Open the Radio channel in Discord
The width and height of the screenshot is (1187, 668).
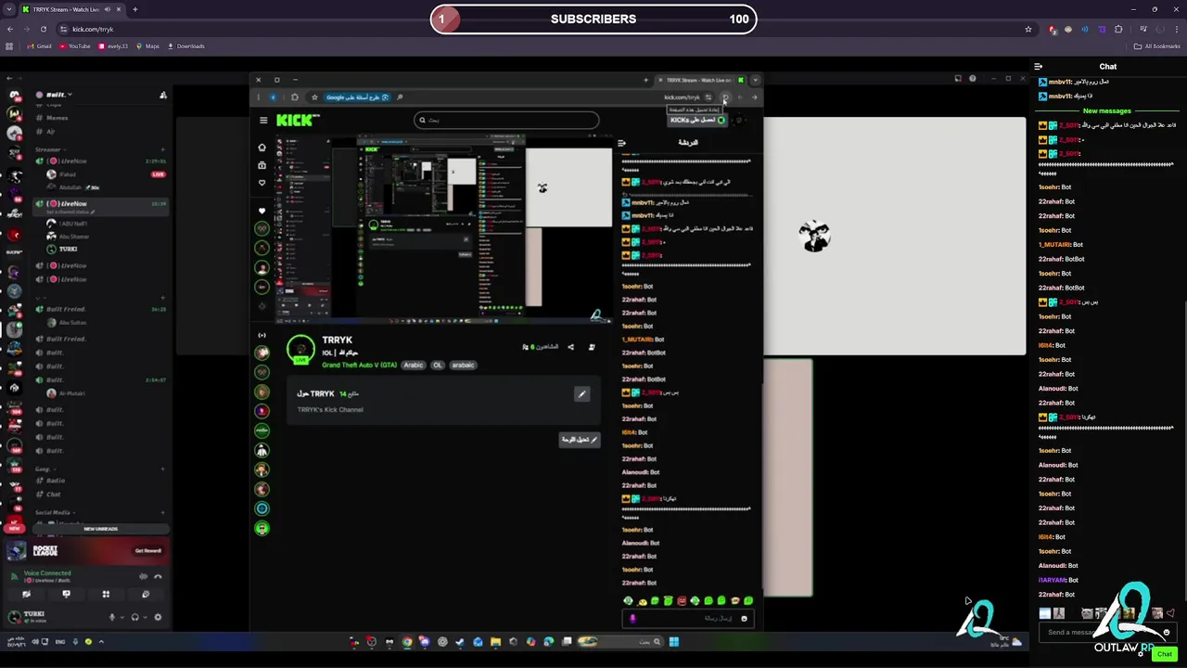[x=56, y=481]
